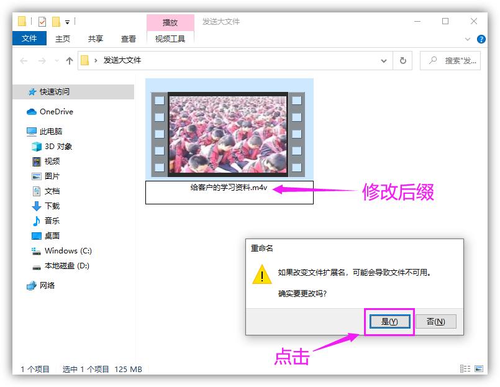The height and width of the screenshot is (387, 500).
Task: Click the Properties icon on quick access toolbar
Action: point(42,21)
